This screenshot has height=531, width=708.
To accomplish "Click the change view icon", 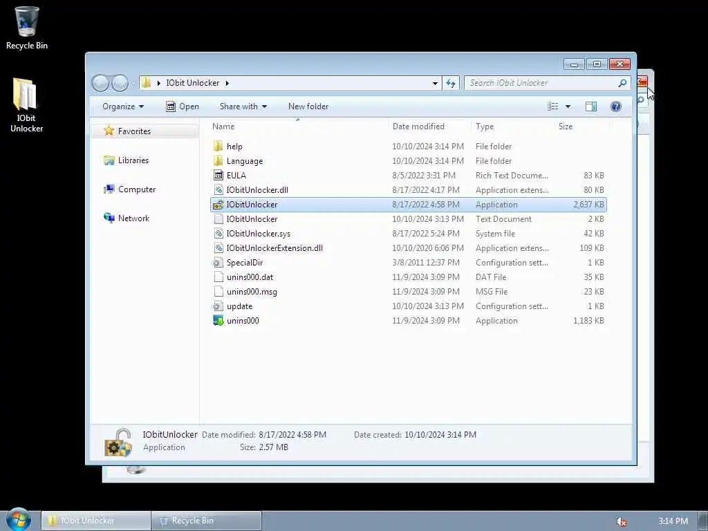I will (x=552, y=106).
